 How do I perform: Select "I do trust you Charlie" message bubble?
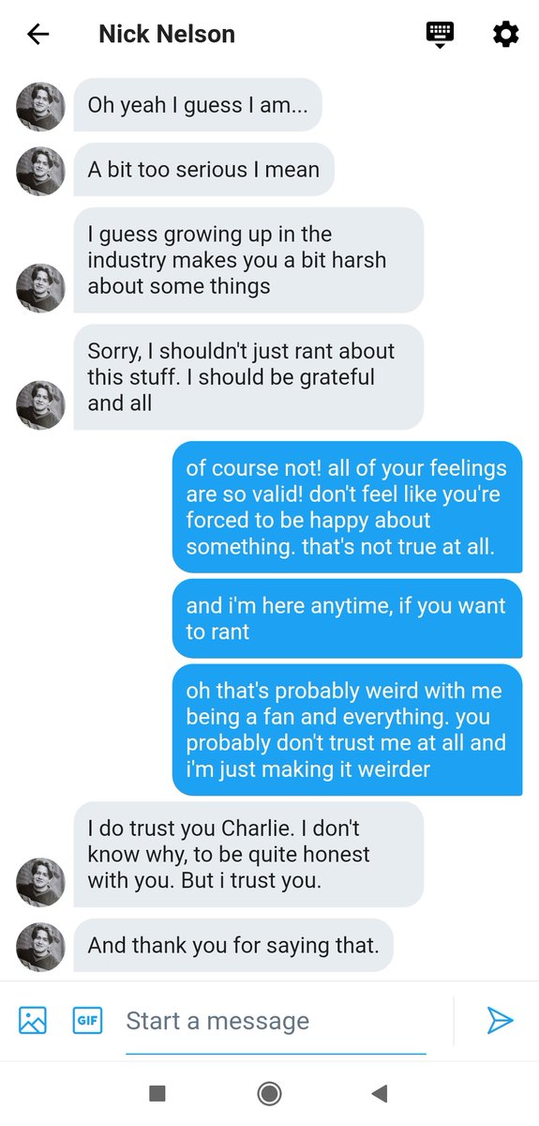coord(248,855)
